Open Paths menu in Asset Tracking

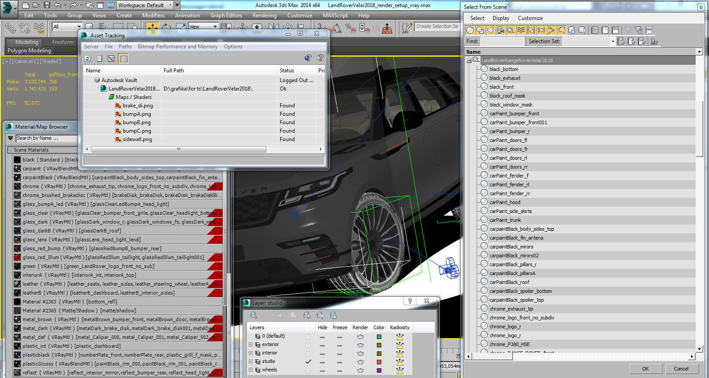point(125,47)
